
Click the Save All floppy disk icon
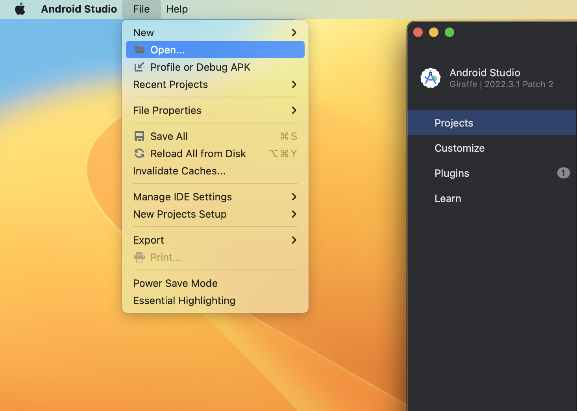pos(139,136)
